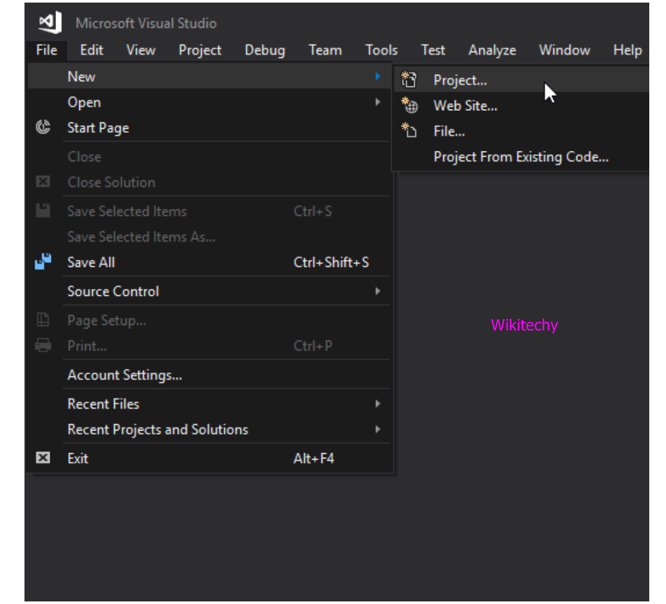666x604 pixels.
Task: Open the Tools menu
Action: tap(381, 50)
